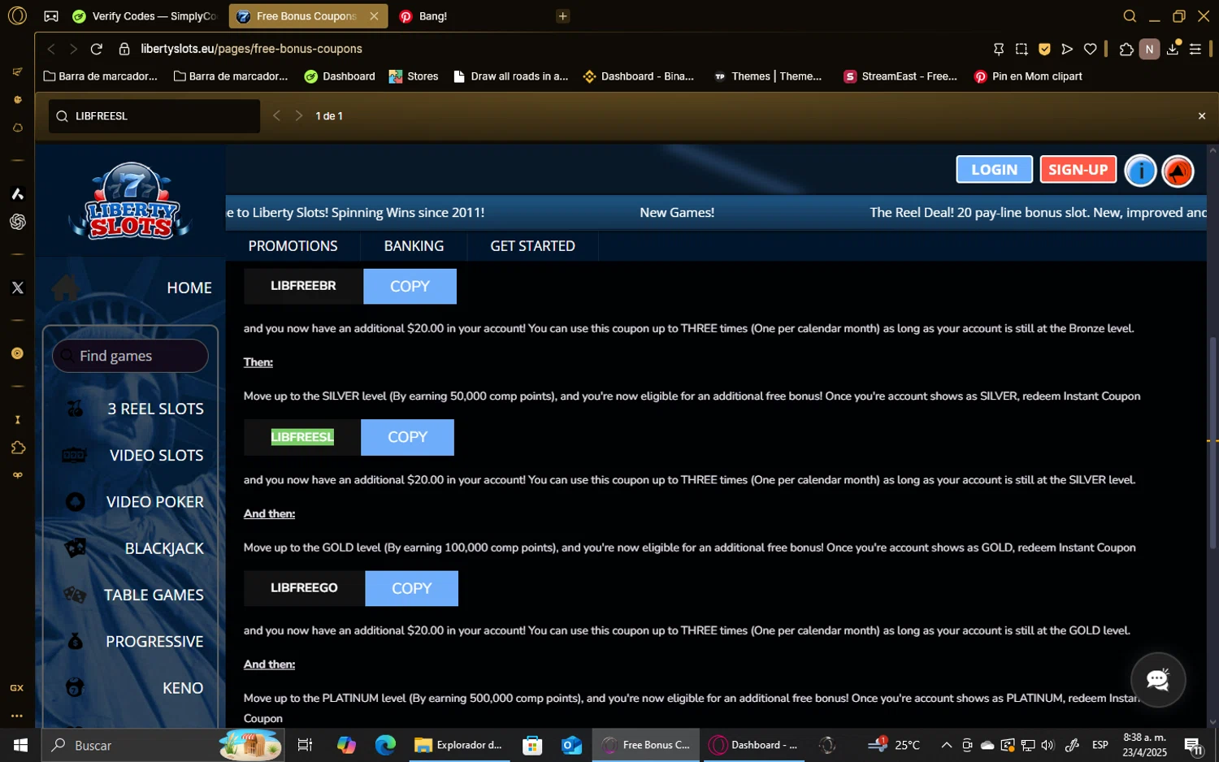Go back to the previous page
This screenshot has width=1219, height=762.
click(51, 49)
